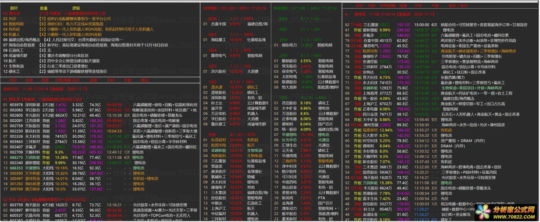
Task: Click 顺钠股份 in 断板梯队 2进3
Action: tap(289, 61)
